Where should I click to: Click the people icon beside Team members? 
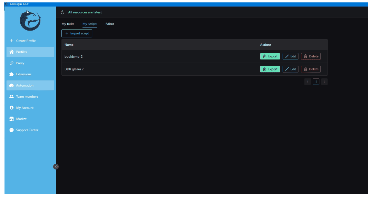point(11,97)
